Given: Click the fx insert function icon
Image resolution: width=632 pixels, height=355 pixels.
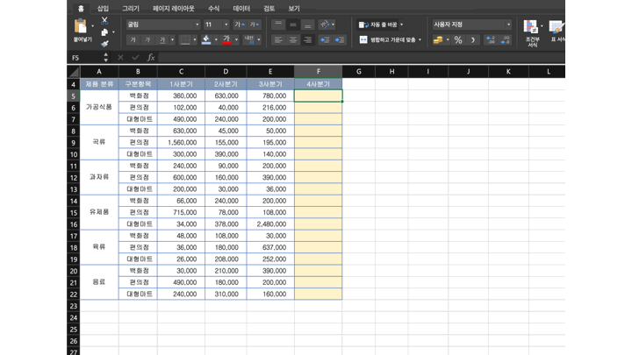Looking at the screenshot, I should point(151,58).
